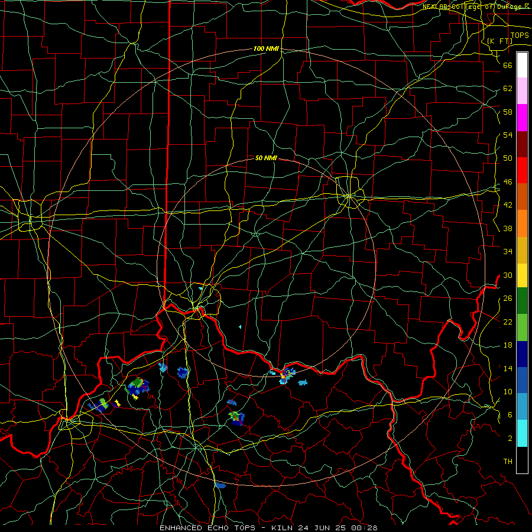Screen dimensions: 532x532
Task: Select the magenta legend color segment
Action: pyautogui.click(x=522, y=118)
